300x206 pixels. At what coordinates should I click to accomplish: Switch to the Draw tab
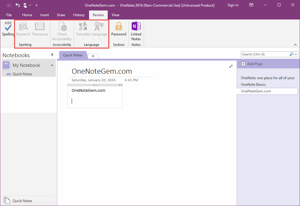61,15
